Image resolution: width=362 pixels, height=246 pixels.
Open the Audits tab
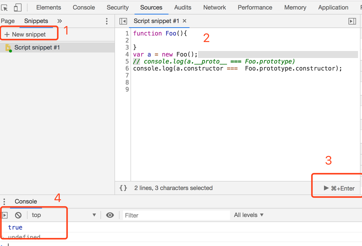183,7
